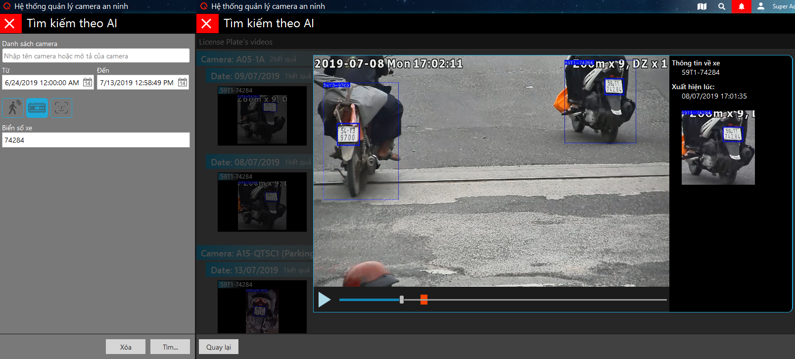Click plate number 59T1-74284 in vehicle info
The image size is (795, 359).
(x=701, y=72)
